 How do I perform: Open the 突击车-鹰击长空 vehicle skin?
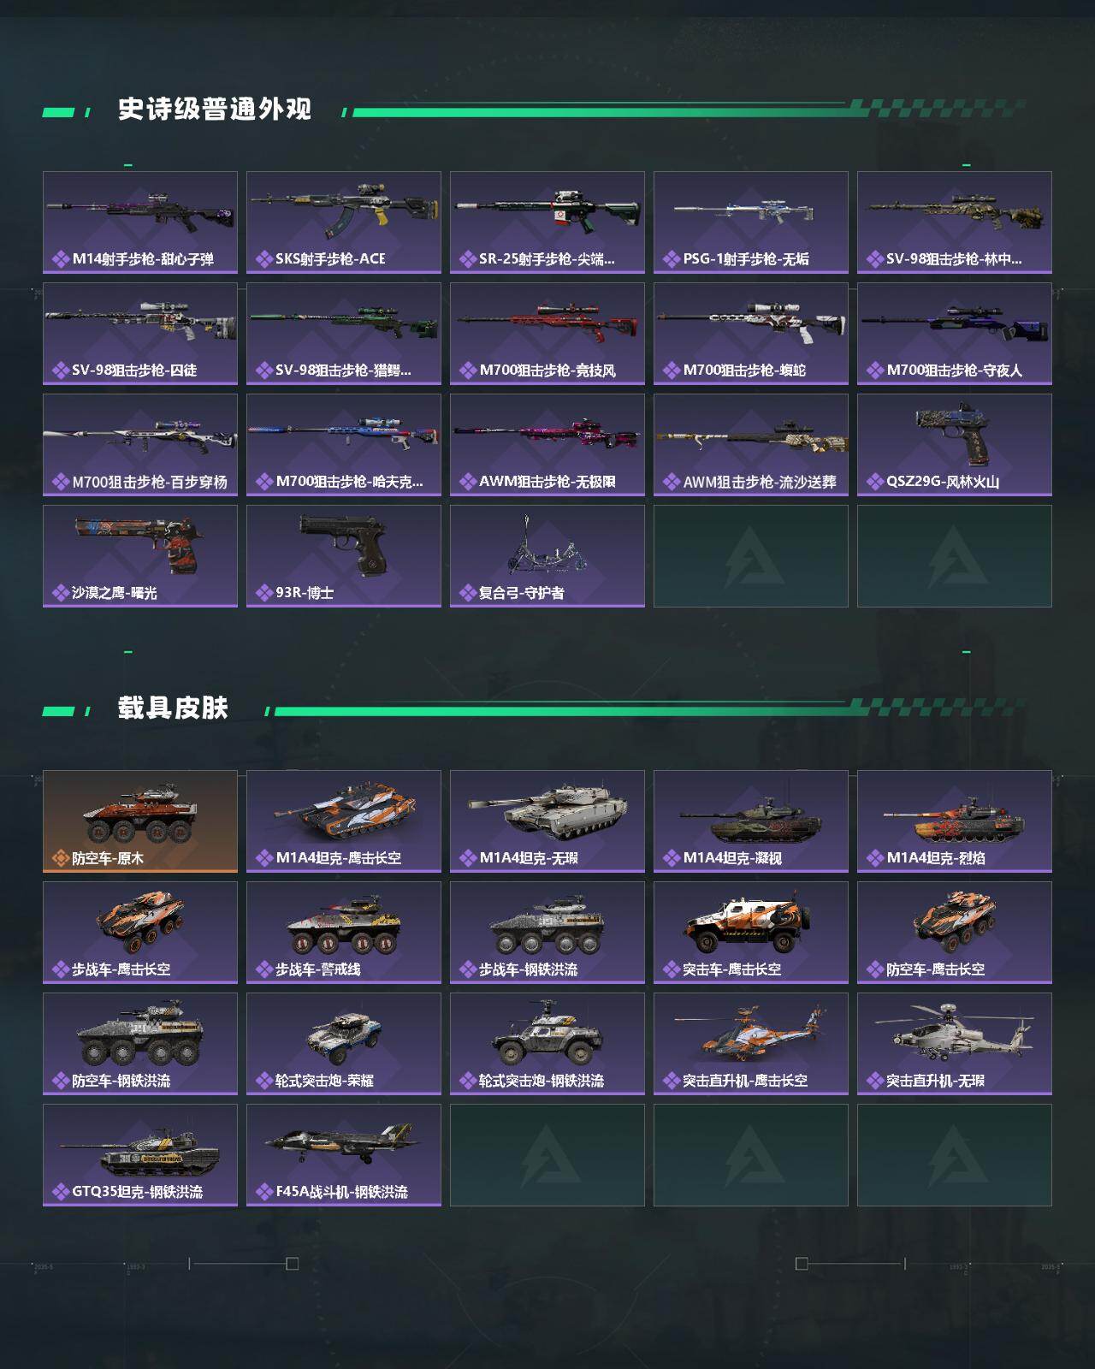751,933
